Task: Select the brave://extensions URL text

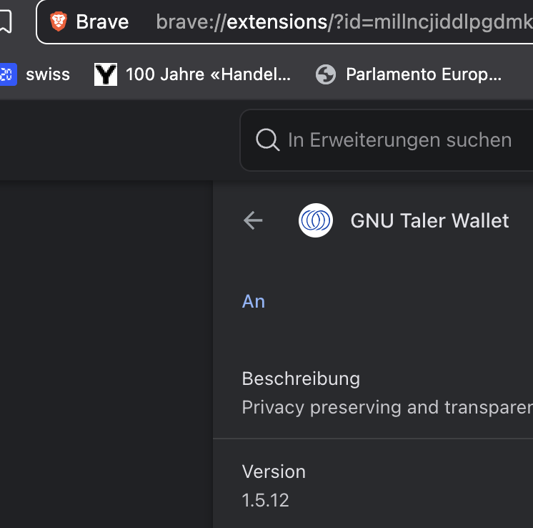Action: (x=344, y=21)
